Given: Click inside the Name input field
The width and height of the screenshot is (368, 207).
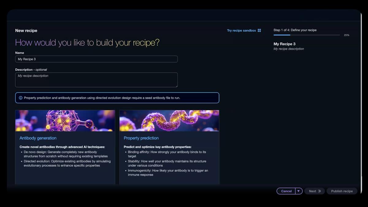Looking at the screenshot, I should click(x=96, y=59).
